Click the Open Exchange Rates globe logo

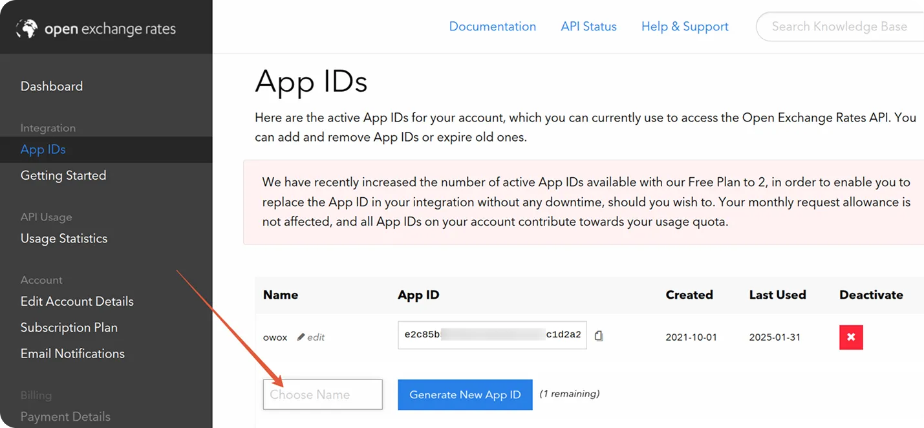pyautogui.click(x=27, y=28)
